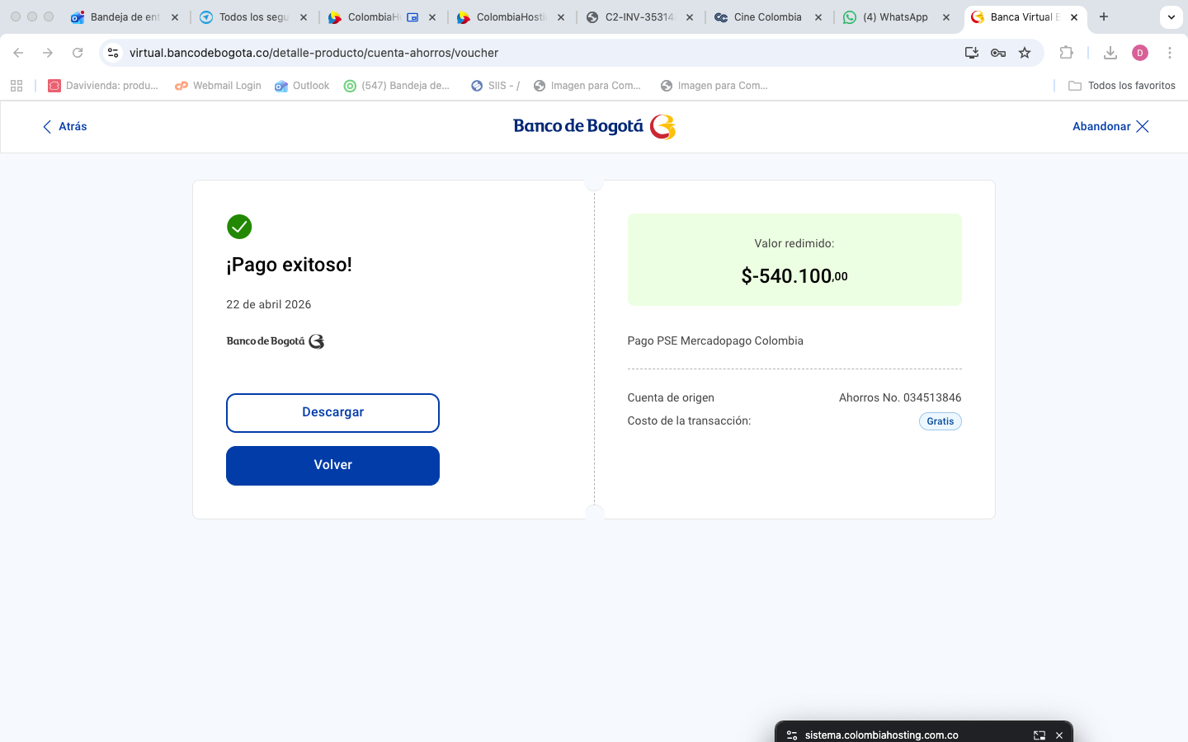Open the Webmail Login bookmark

(219, 86)
